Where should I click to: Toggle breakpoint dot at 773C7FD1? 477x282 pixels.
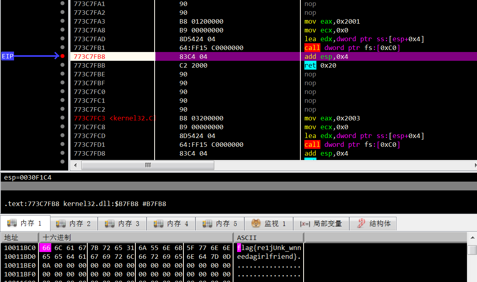[x=62, y=144]
